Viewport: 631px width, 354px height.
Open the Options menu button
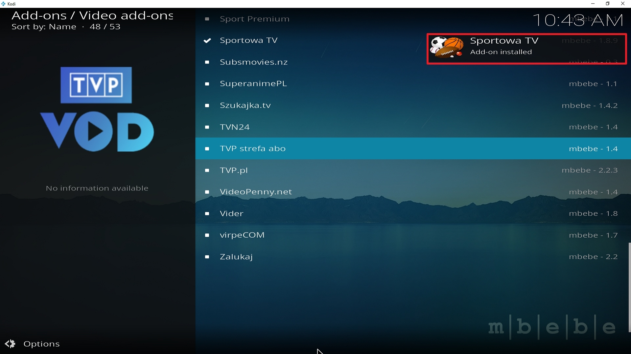click(x=32, y=344)
